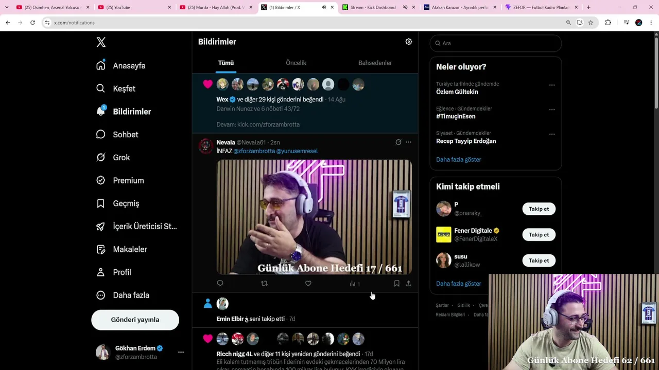Repost Nevala's post
Image resolution: width=659 pixels, height=370 pixels.
264,283
